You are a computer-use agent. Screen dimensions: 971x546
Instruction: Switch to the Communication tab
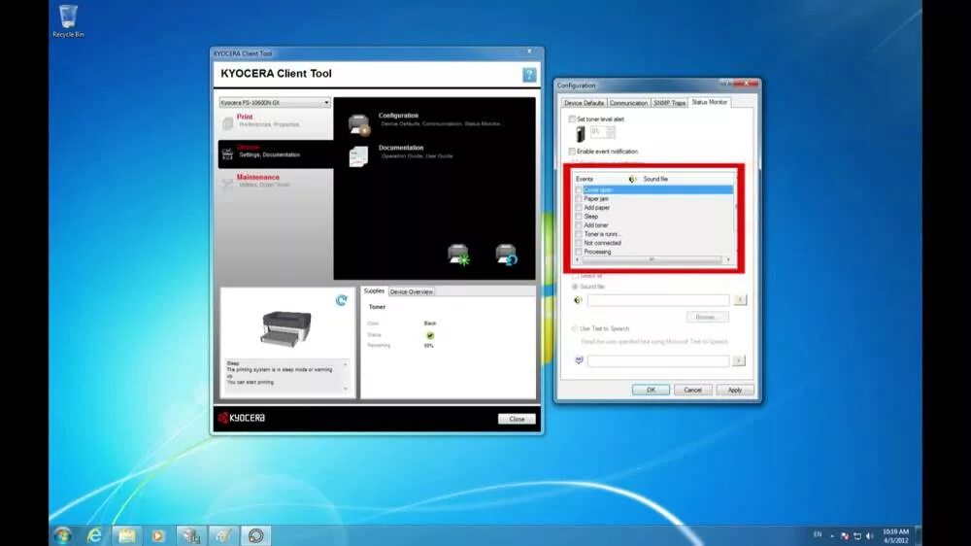628,103
